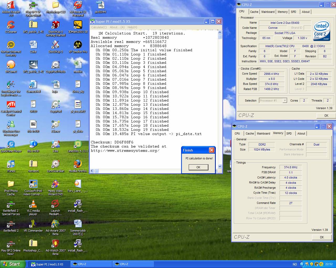Click the Windows Start button
This screenshot has height=268, width=336.
tap(13, 264)
